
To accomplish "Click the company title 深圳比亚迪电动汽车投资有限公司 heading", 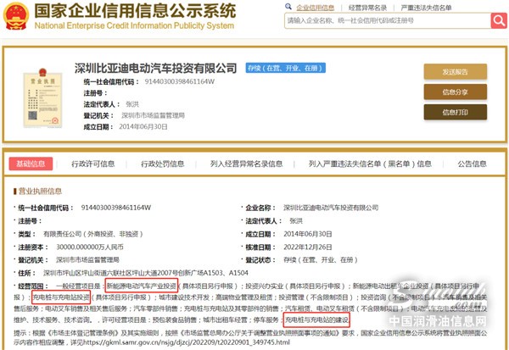I will click(155, 68).
